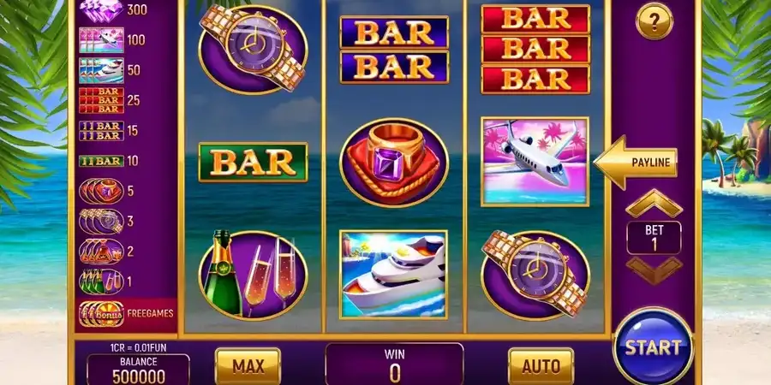
Task: Click the BALANCE 500000 display
Action: click(138, 370)
